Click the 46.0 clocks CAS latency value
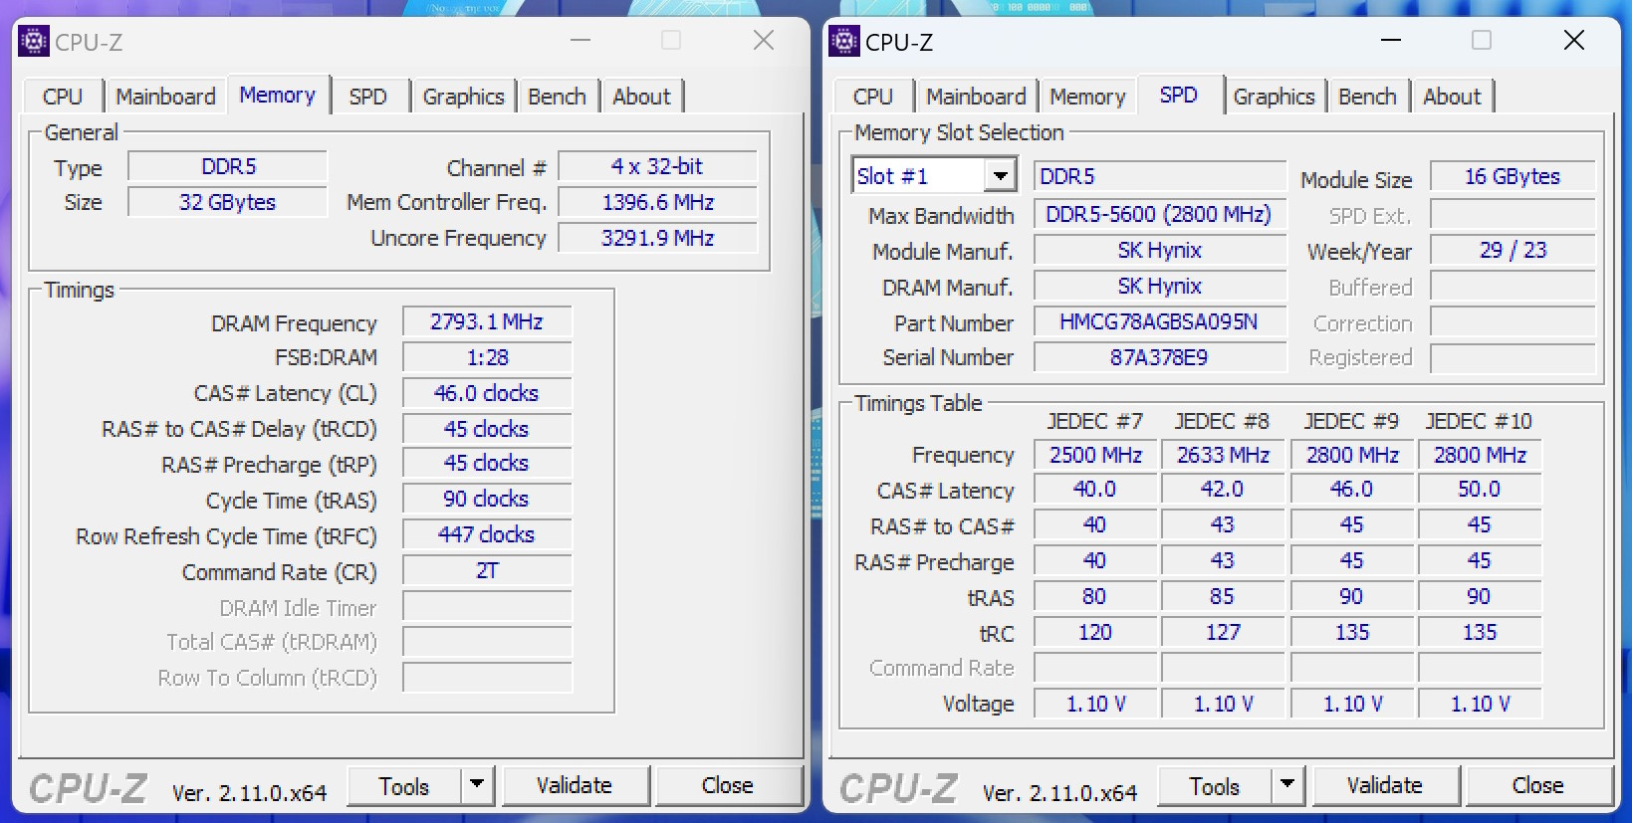 point(487,393)
